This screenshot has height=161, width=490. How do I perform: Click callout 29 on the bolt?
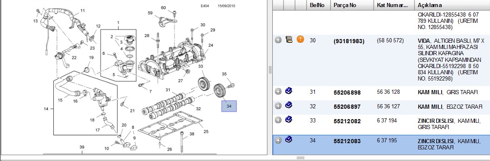point(213,30)
